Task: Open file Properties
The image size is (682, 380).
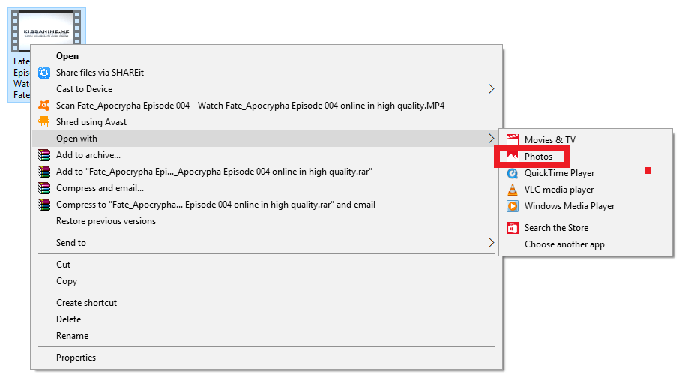Action: (x=76, y=358)
